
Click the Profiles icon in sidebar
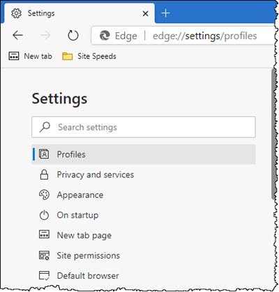click(x=44, y=154)
